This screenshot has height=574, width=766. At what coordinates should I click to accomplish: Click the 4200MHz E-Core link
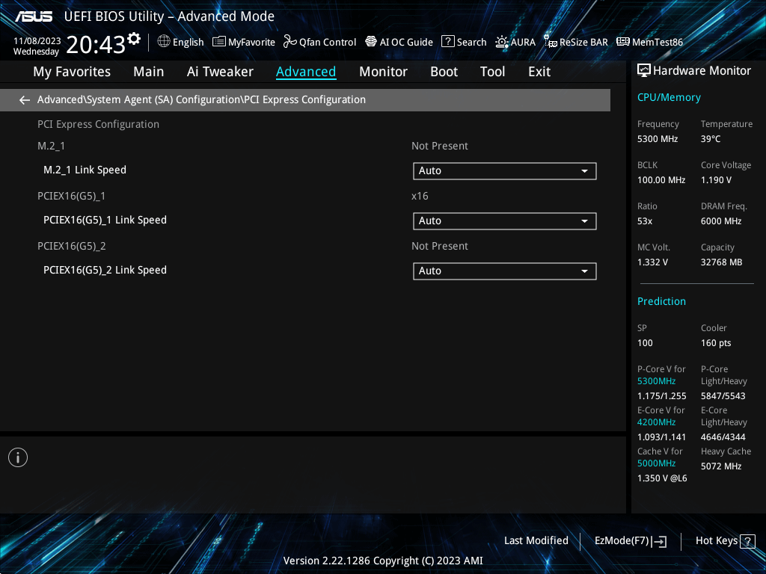pos(657,422)
